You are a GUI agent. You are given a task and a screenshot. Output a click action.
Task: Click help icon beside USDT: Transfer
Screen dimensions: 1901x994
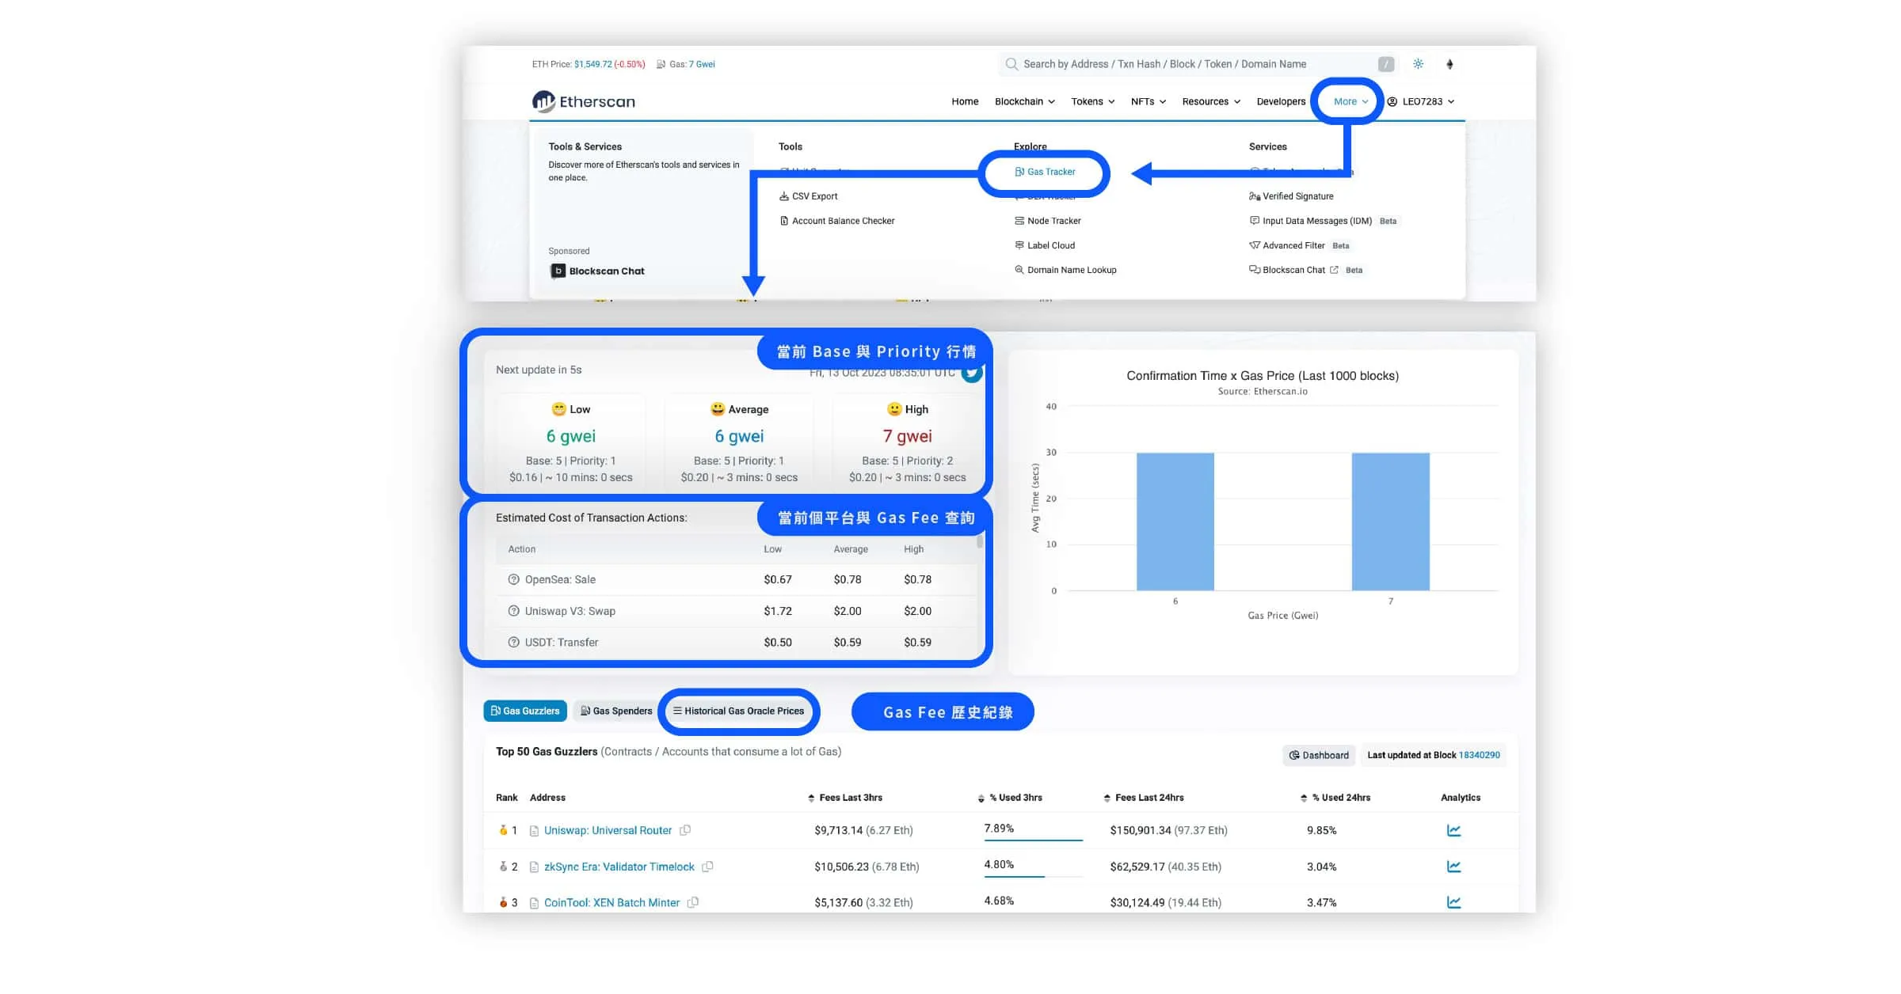pos(513,643)
